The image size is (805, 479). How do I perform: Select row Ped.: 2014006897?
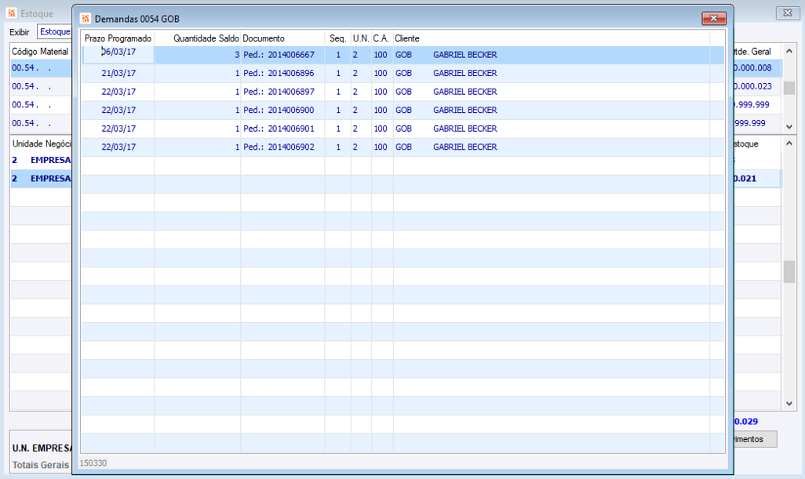403,92
